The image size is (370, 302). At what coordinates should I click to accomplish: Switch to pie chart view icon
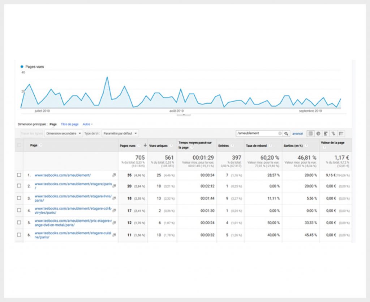click(318, 134)
